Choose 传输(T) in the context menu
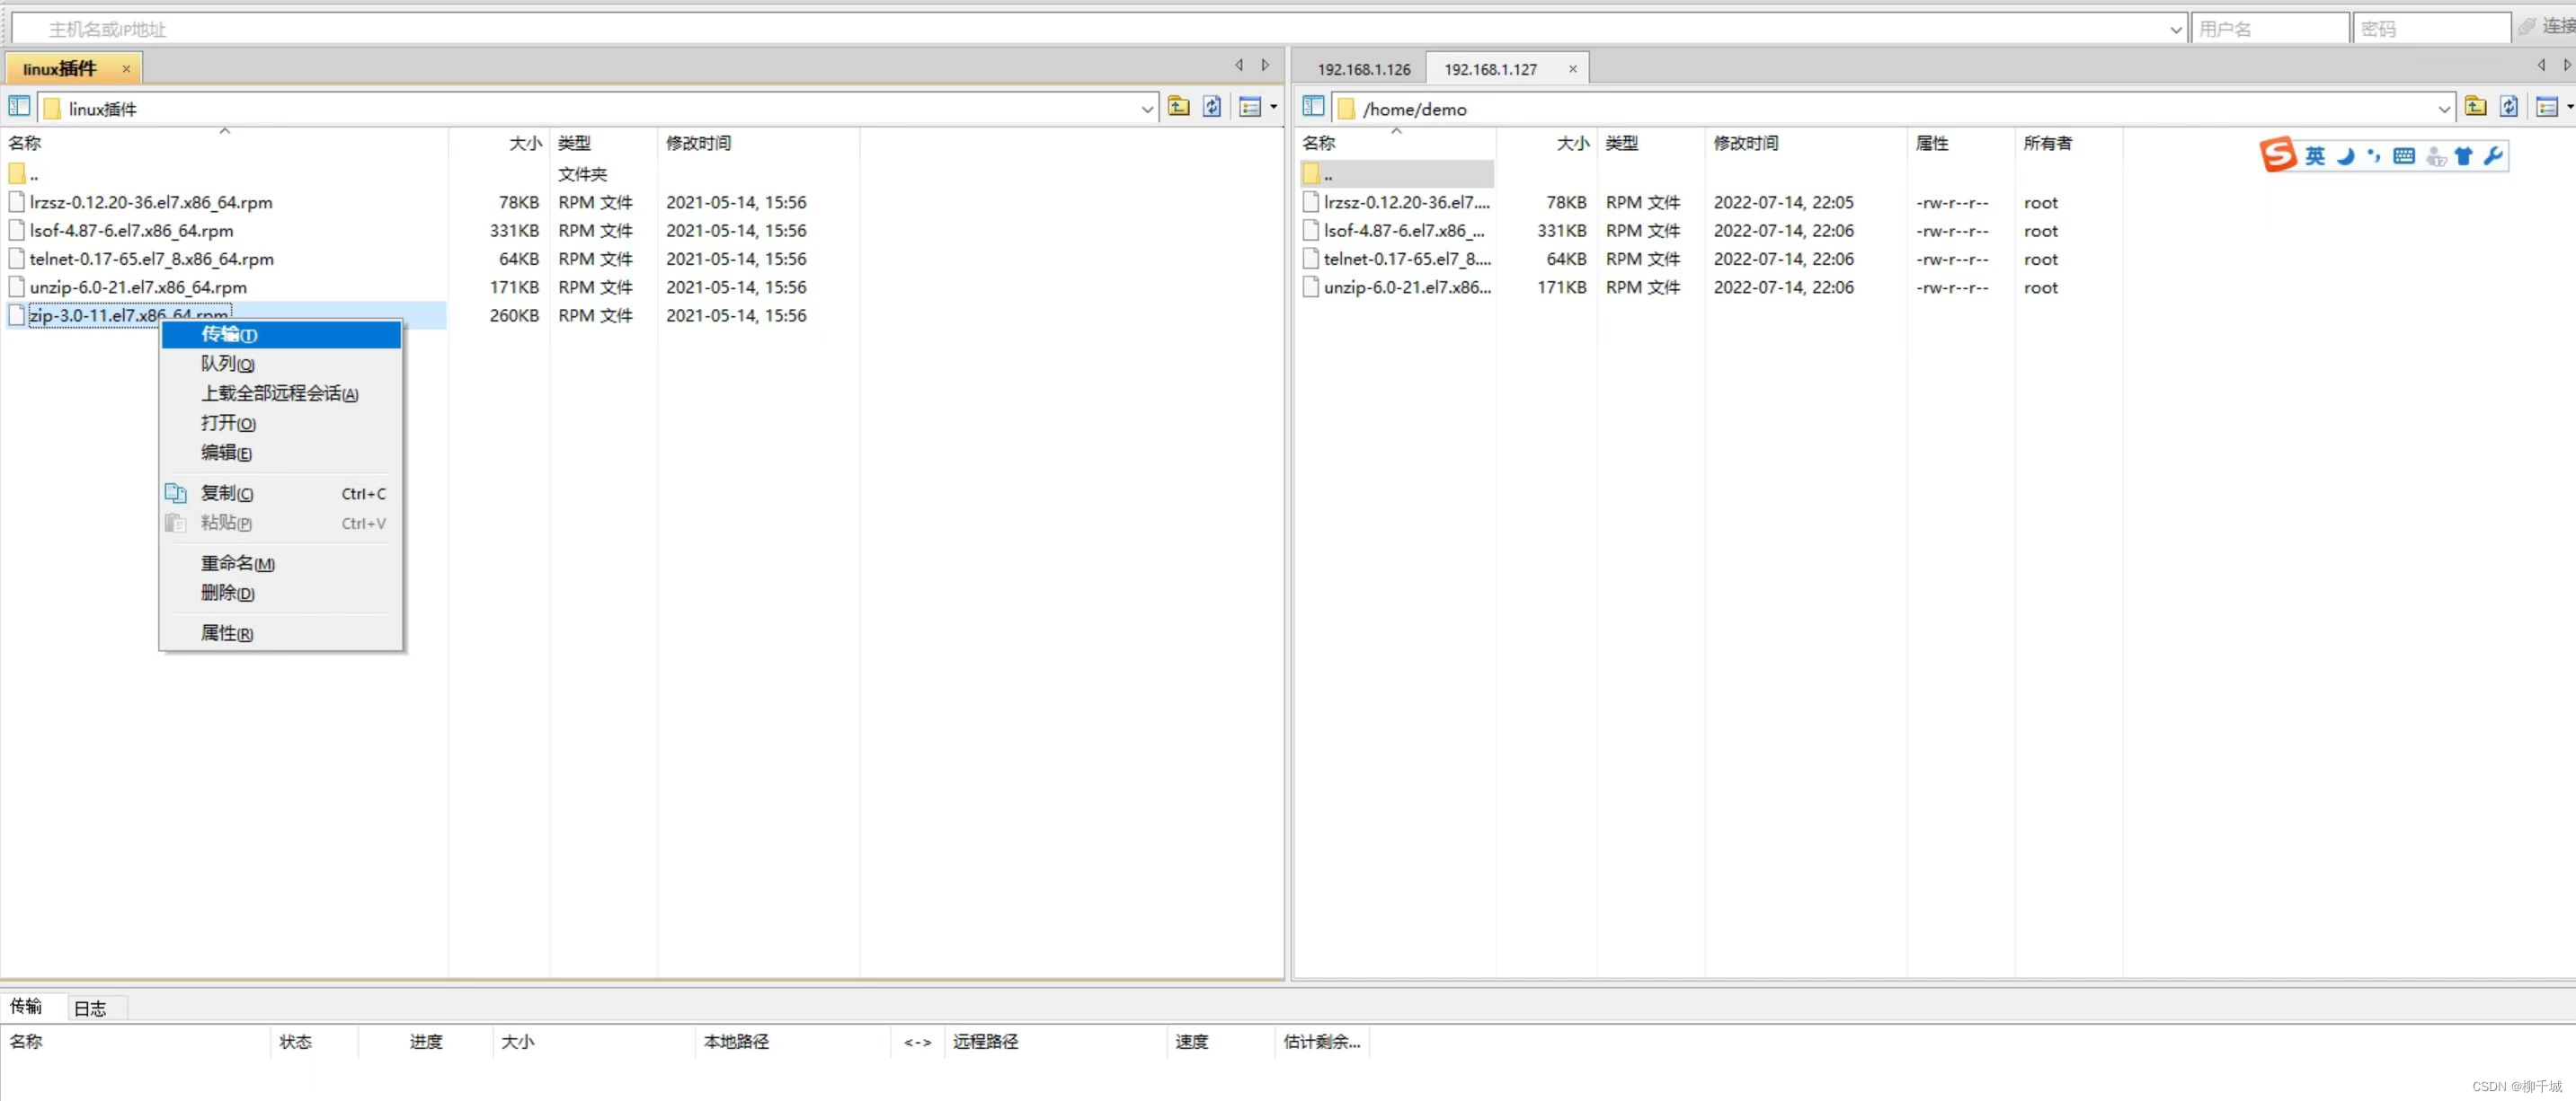Screen dimensions: 2576x1101 click(281, 335)
